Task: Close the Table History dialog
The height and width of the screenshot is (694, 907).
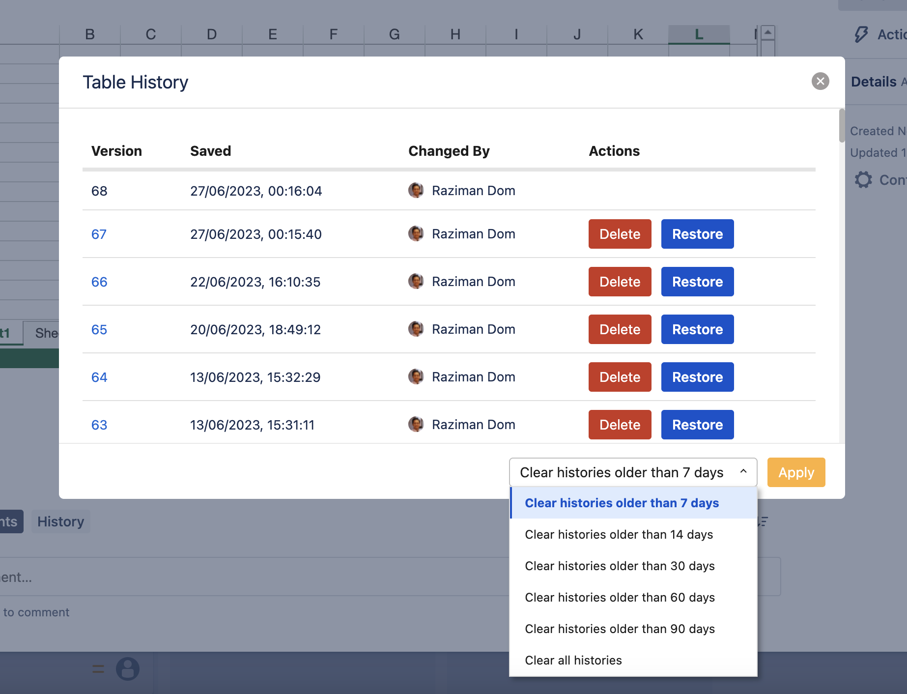Action: [820, 81]
